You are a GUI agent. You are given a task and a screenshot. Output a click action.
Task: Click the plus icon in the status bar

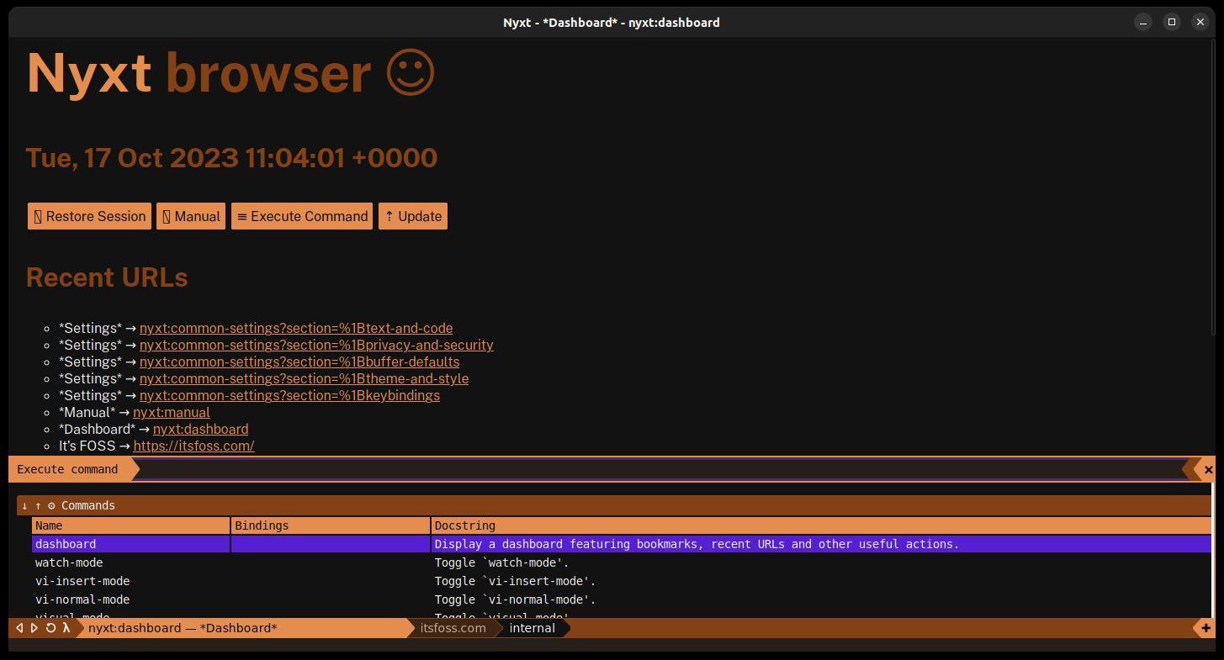point(1205,628)
